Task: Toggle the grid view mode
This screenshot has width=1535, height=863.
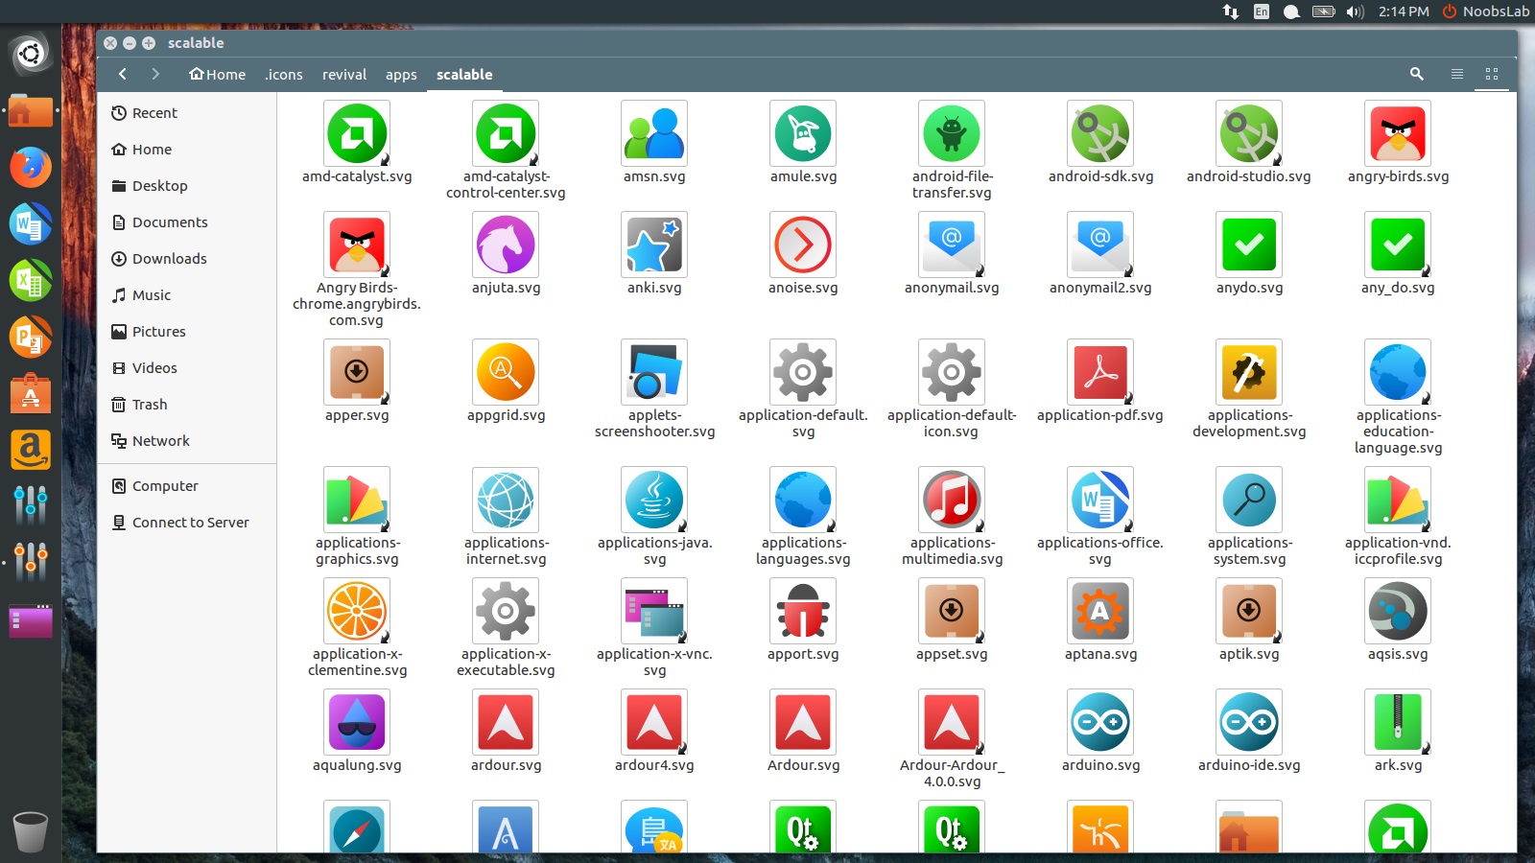Action: (1491, 74)
